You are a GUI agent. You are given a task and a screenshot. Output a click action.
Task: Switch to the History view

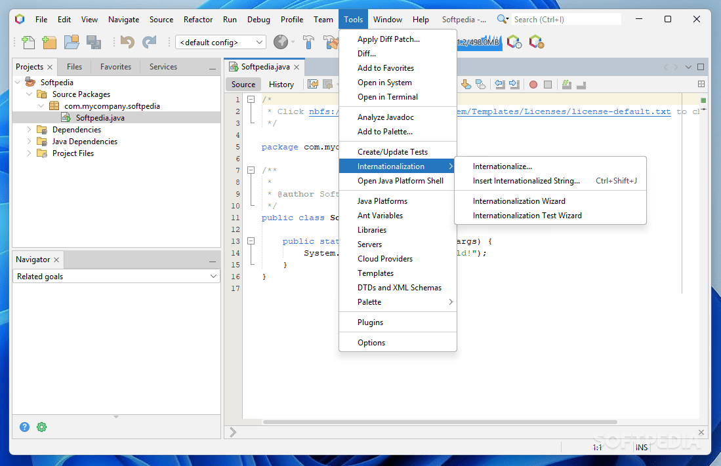click(x=281, y=85)
